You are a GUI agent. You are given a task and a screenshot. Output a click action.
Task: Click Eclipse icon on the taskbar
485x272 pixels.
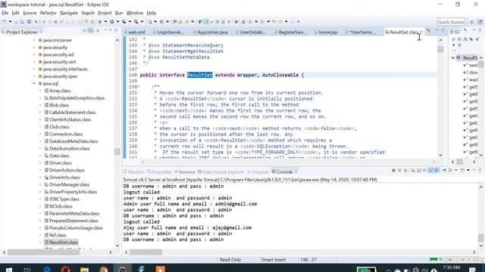(122, 269)
